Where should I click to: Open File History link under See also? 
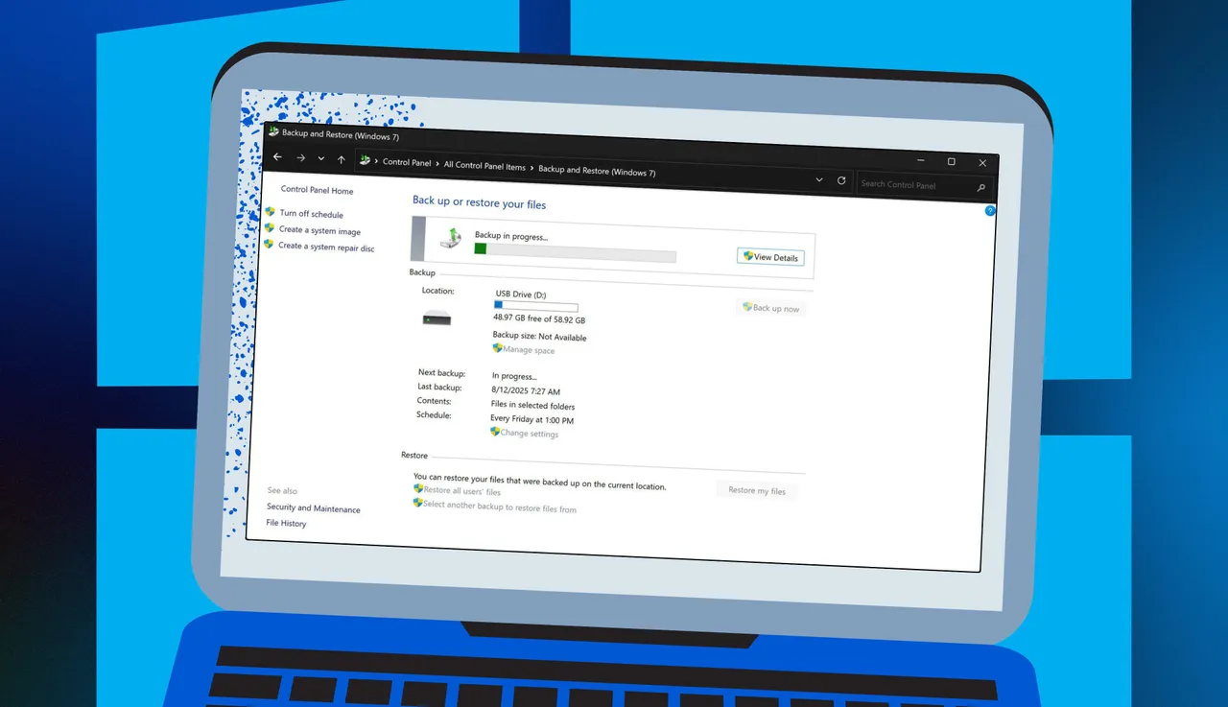coord(286,524)
